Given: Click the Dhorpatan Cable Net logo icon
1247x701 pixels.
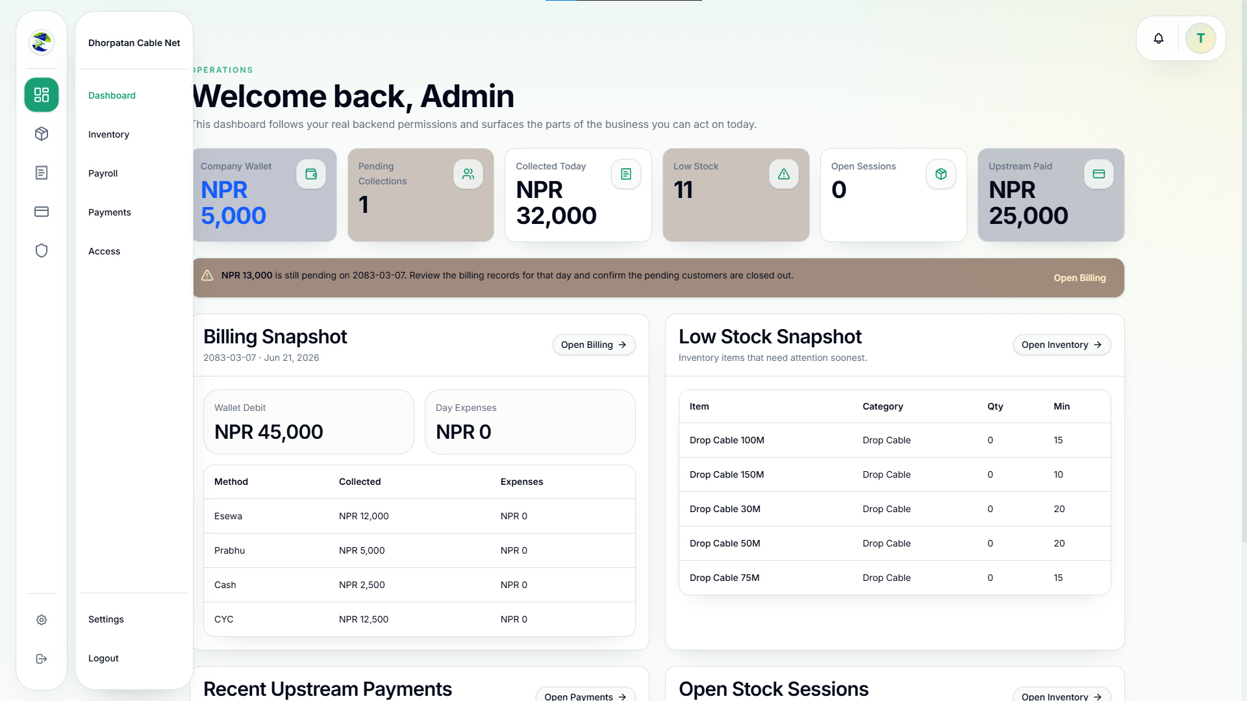Looking at the screenshot, I should 42,43.
